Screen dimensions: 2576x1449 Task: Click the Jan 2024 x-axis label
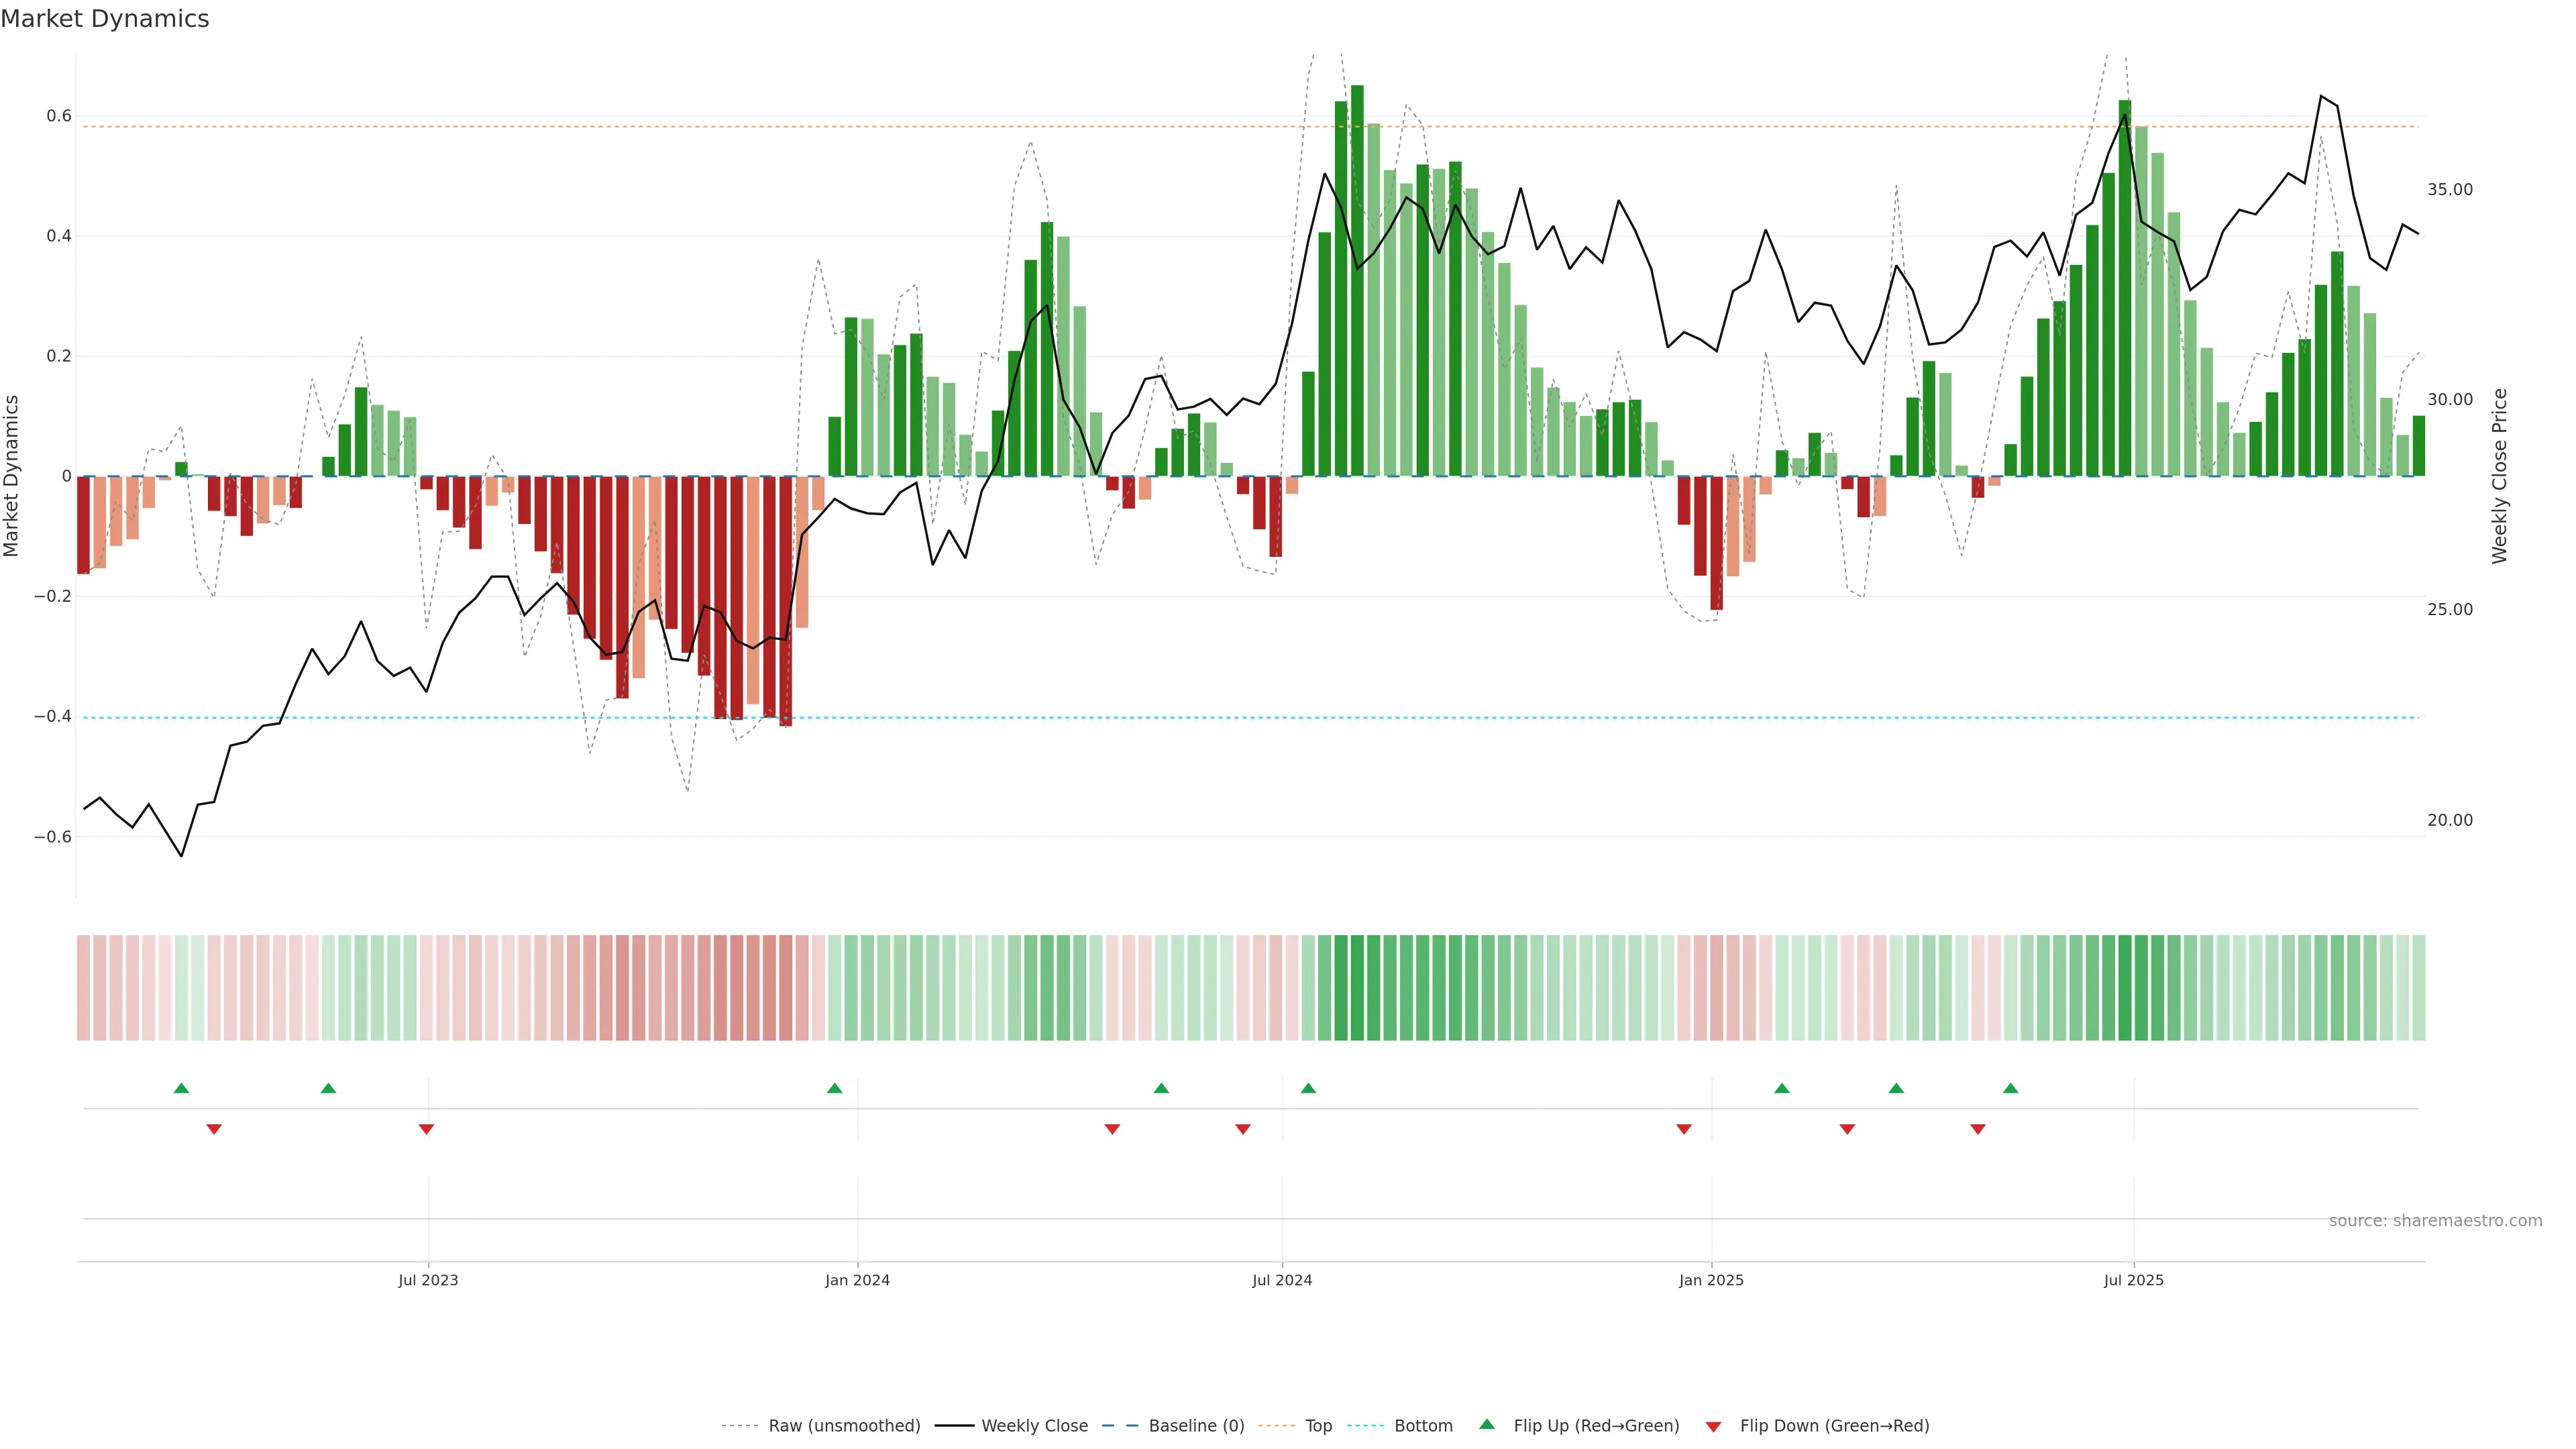click(x=857, y=1280)
